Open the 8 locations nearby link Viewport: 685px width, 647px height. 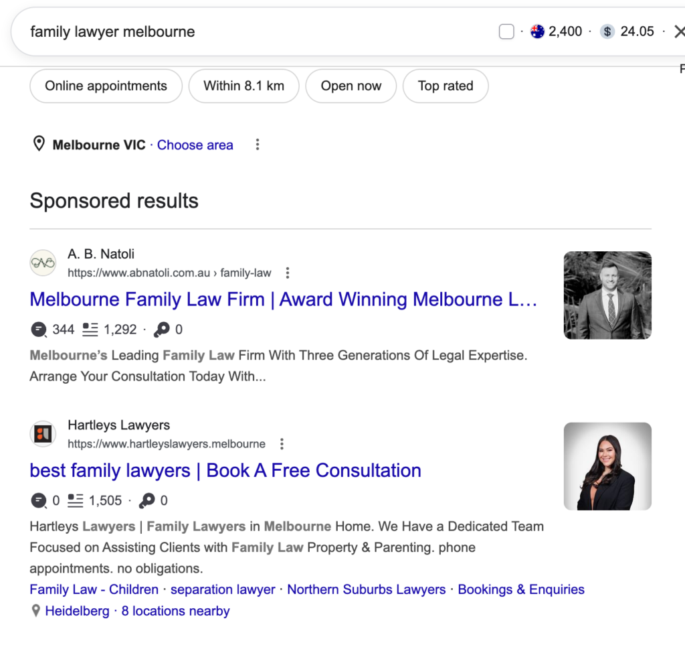176,611
